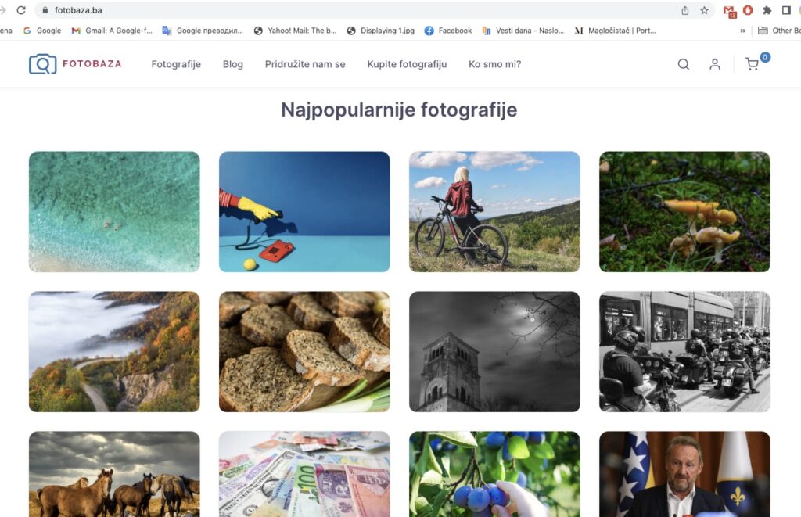Click the fotobaza.ba address bar
The width and height of the screenshot is (801, 517).
pyautogui.click(x=357, y=10)
